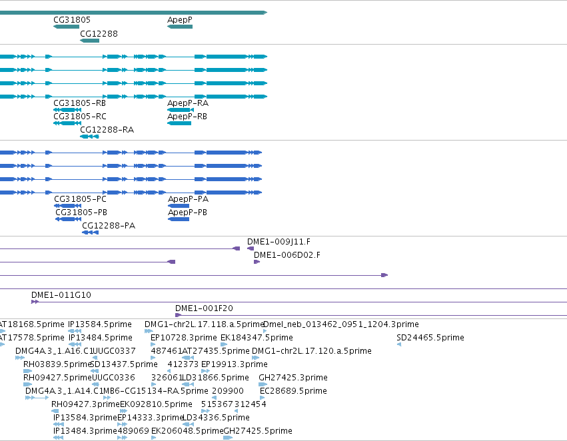Select the CG31805 gene label
This screenshot has height=441, width=567.
[72, 20]
